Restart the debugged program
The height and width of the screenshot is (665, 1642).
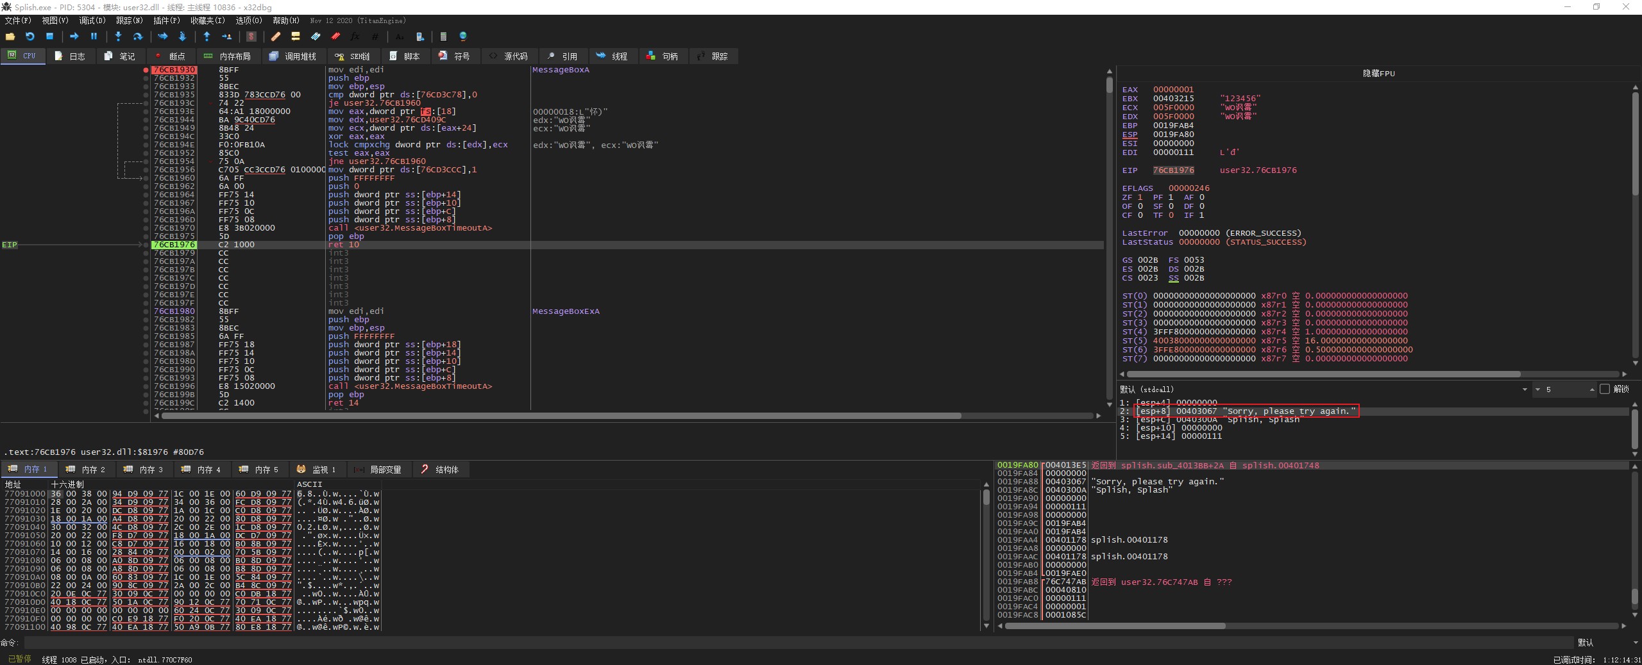tap(30, 37)
